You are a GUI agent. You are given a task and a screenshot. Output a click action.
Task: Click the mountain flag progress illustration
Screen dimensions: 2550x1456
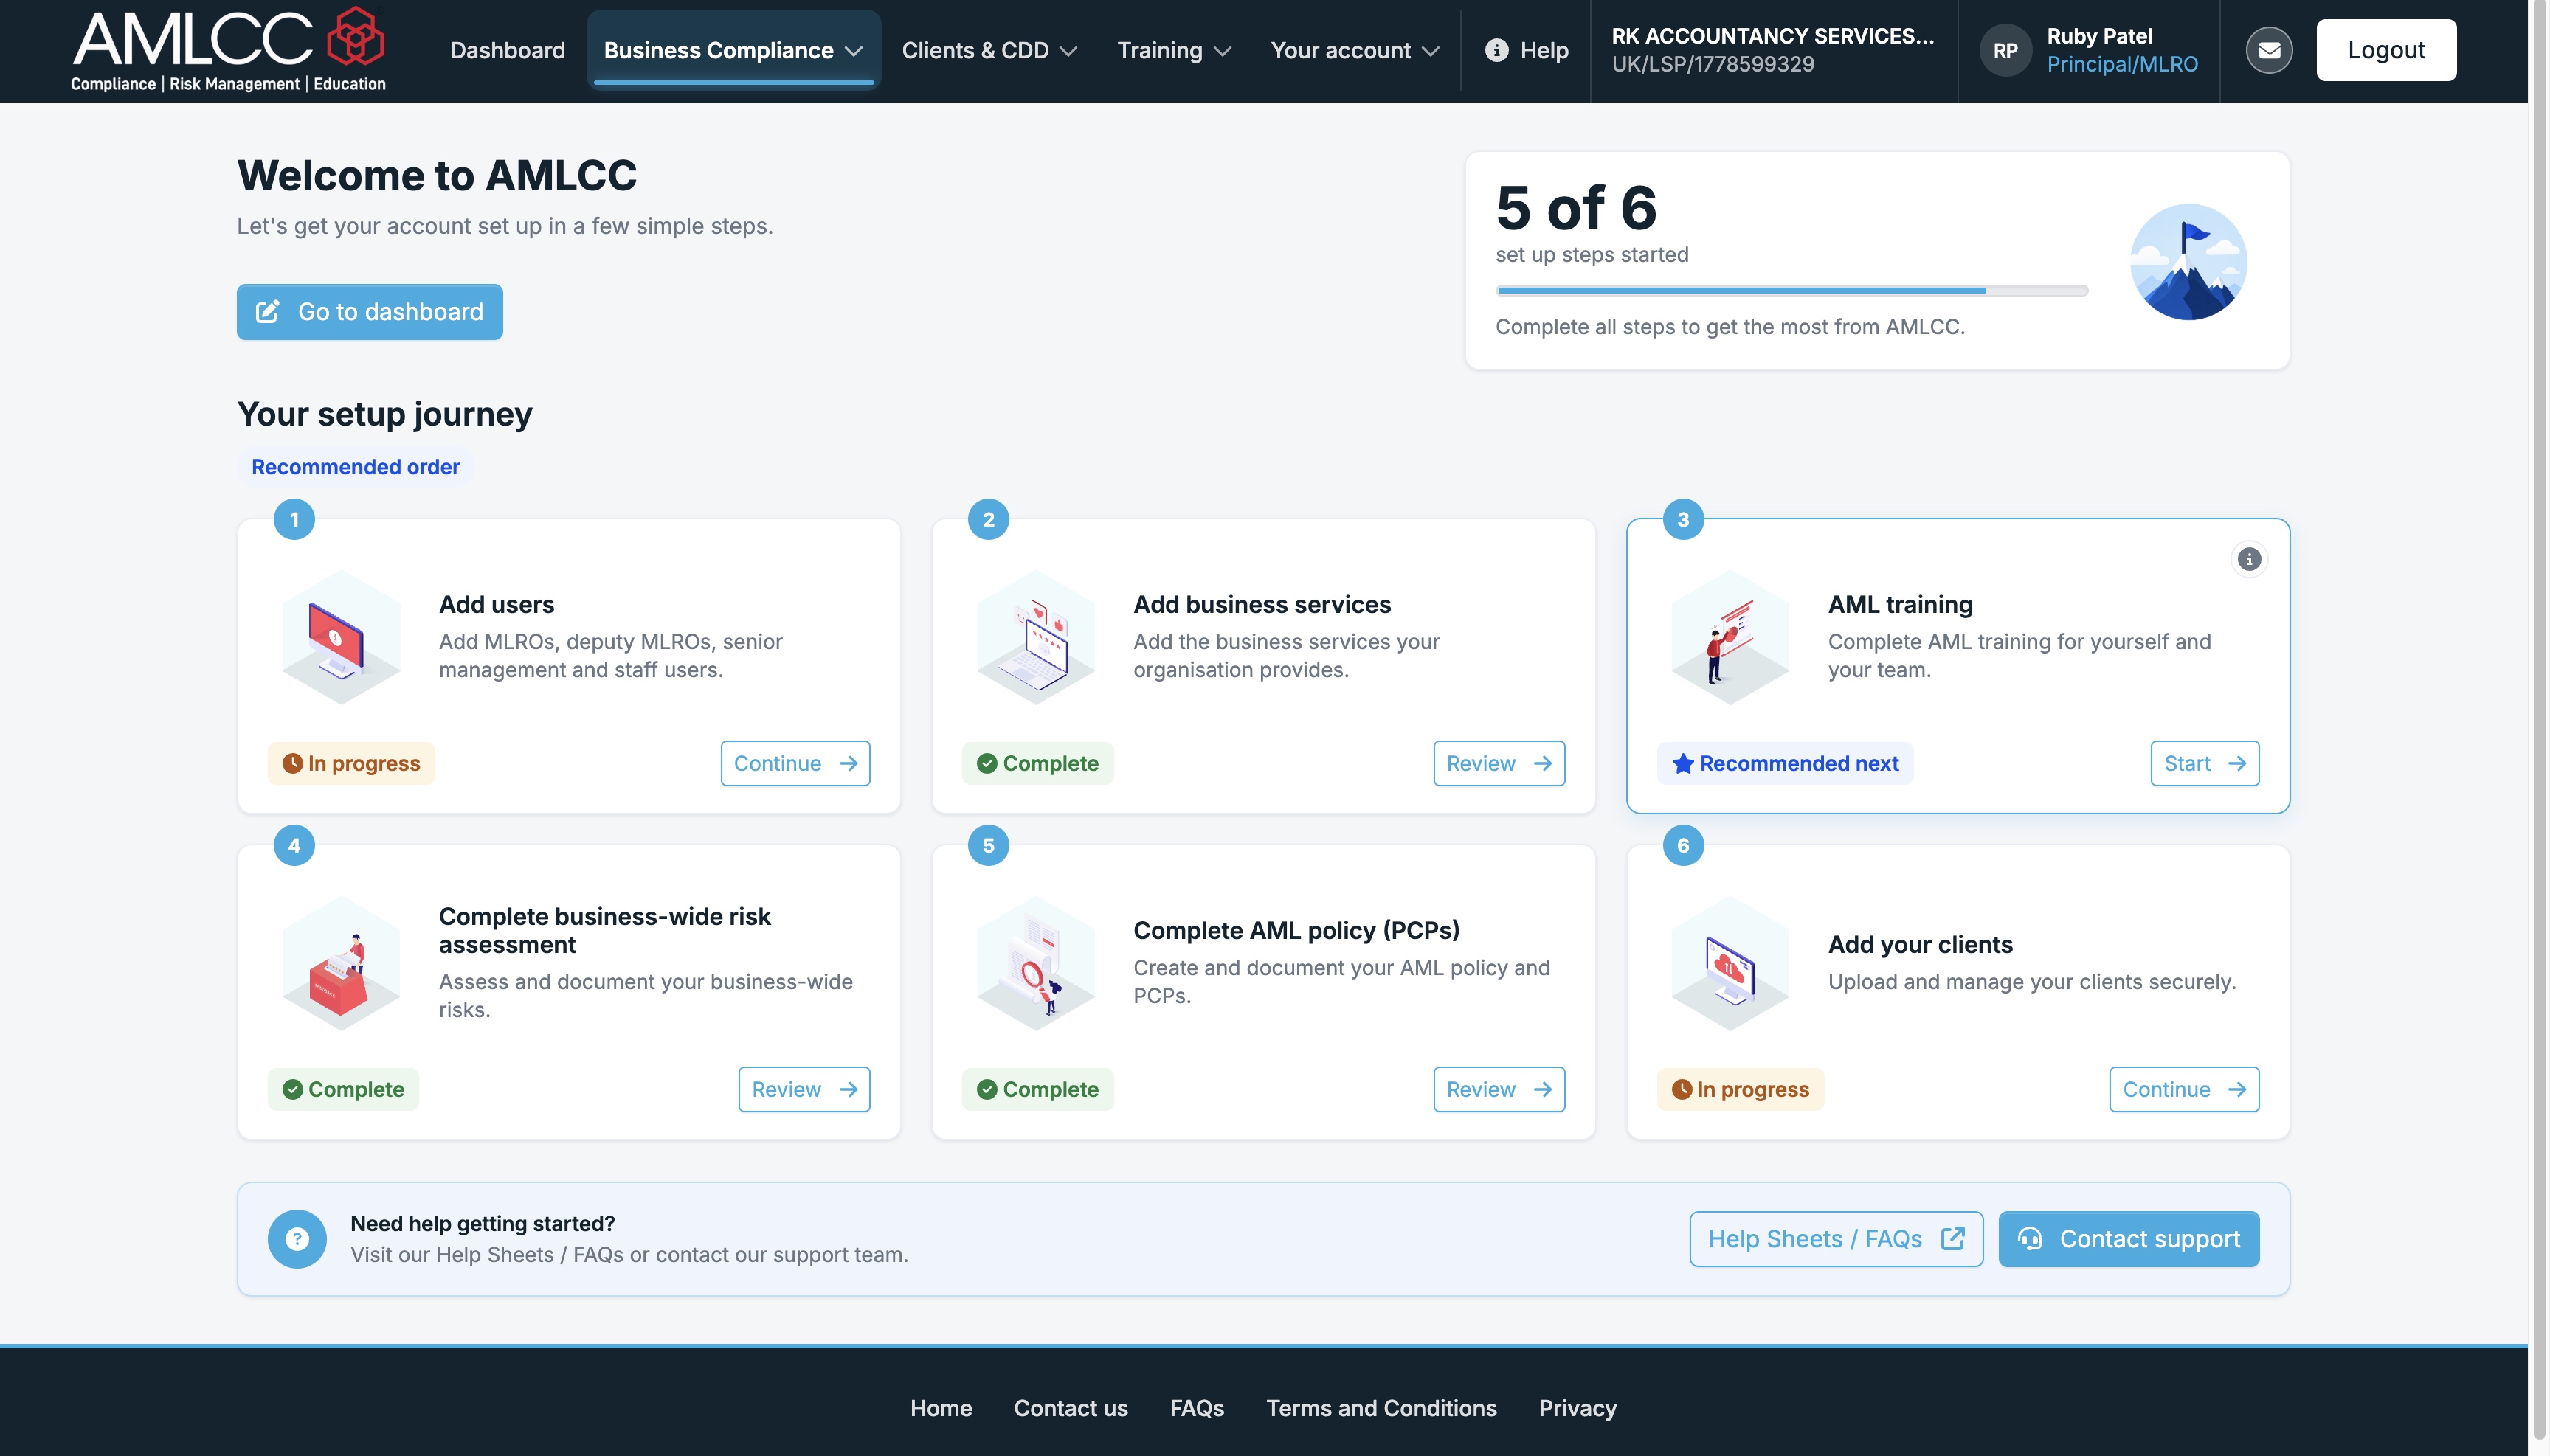click(2188, 262)
